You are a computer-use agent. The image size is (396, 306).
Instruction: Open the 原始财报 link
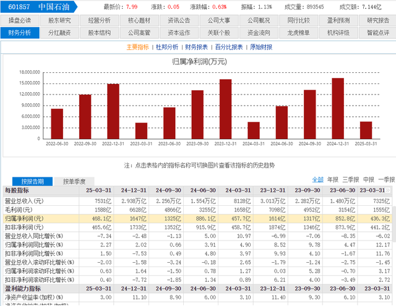[261, 47]
